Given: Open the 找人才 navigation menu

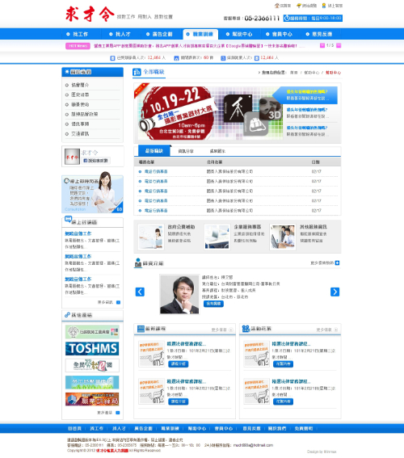Looking at the screenshot, I should point(120,34).
